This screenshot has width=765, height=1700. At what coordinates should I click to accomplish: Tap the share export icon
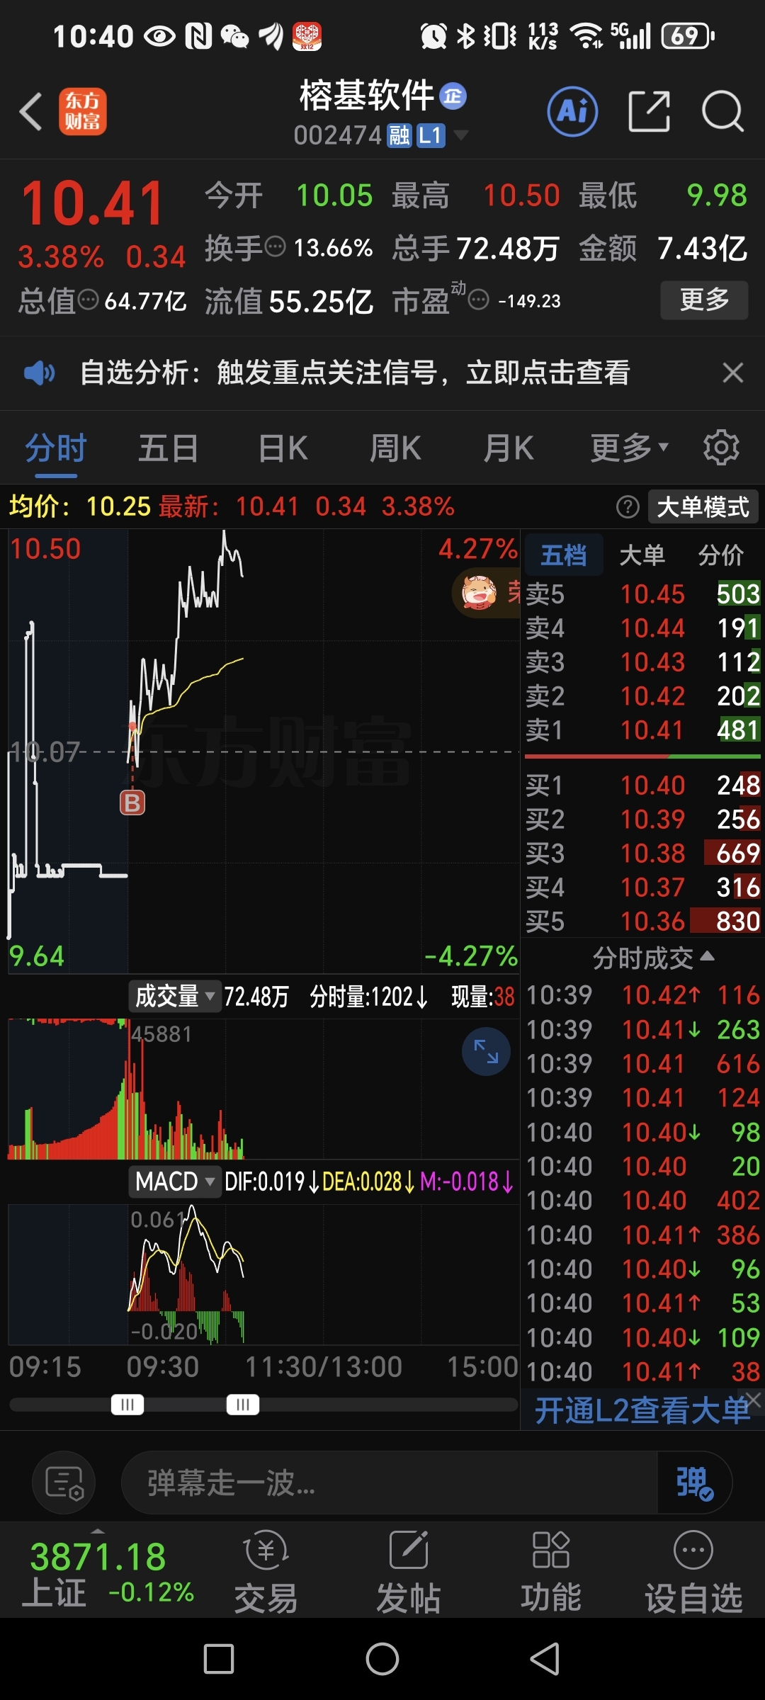pyautogui.click(x=650, y=111)
